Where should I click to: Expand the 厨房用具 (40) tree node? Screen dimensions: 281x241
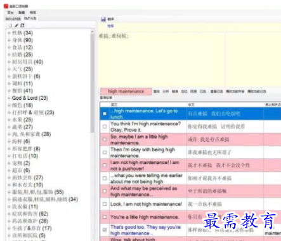click(9, 62)
